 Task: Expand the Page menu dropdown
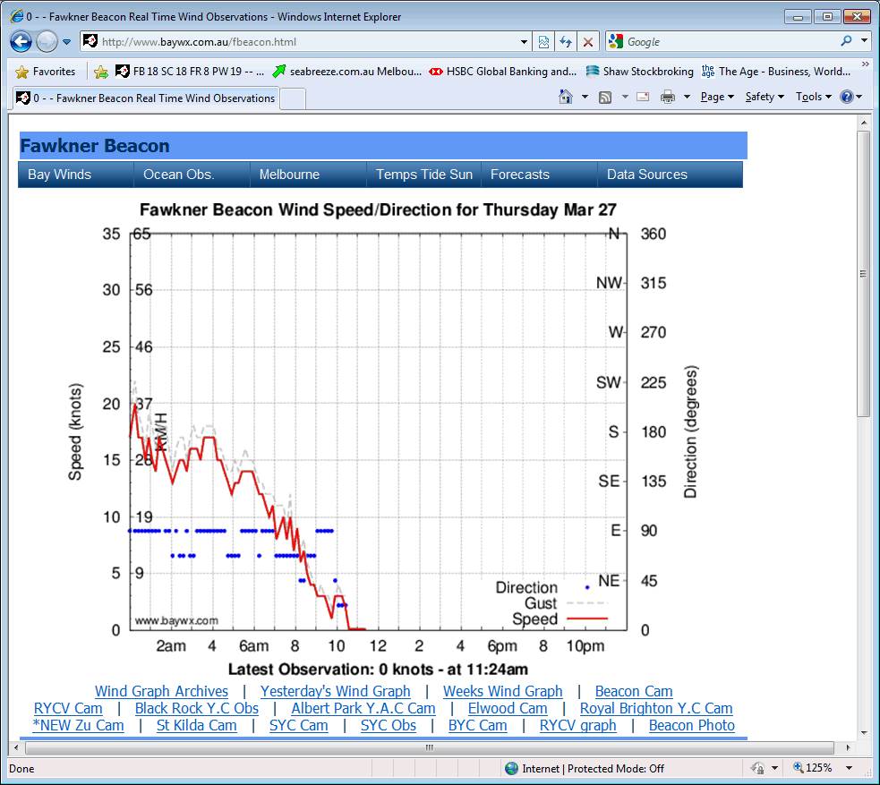[717, 97]
